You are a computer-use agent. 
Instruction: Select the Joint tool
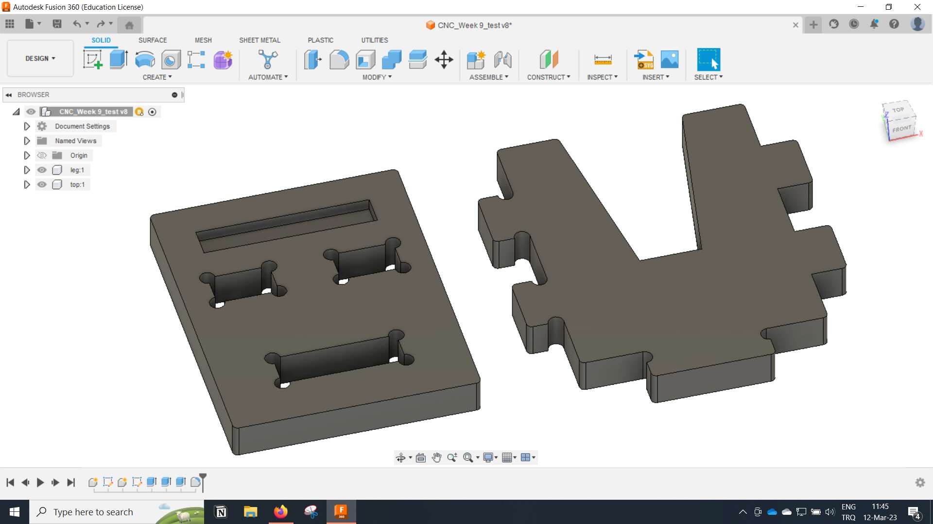[x=503, y=60]
